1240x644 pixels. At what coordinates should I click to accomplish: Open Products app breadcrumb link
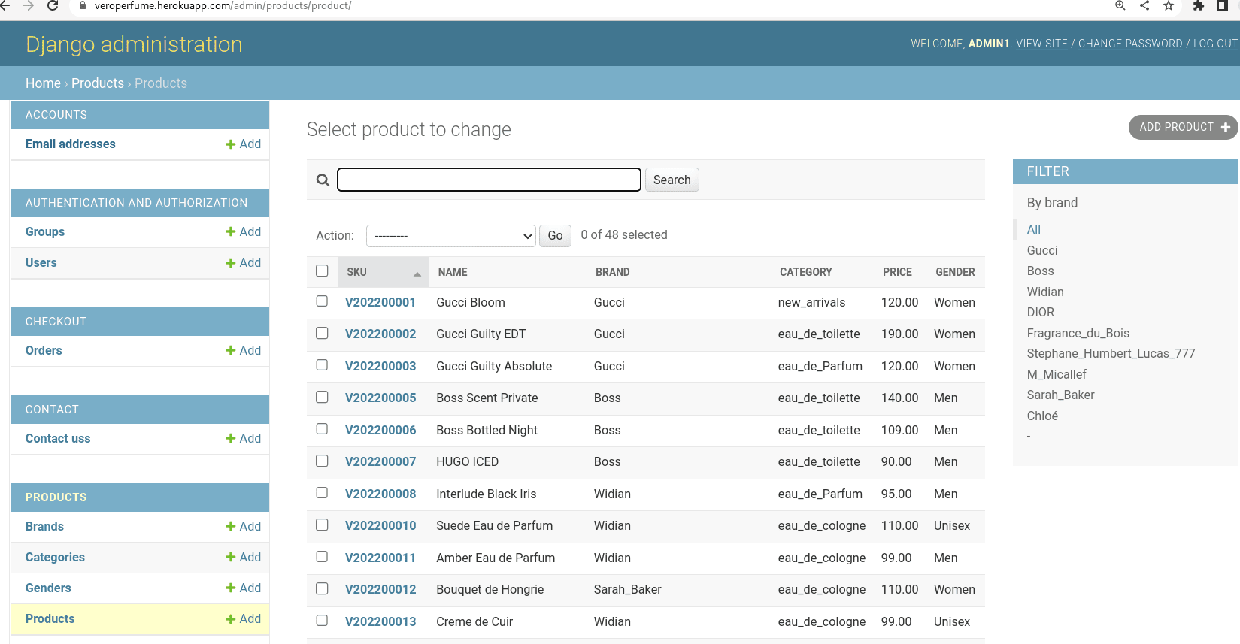point(98,83)
